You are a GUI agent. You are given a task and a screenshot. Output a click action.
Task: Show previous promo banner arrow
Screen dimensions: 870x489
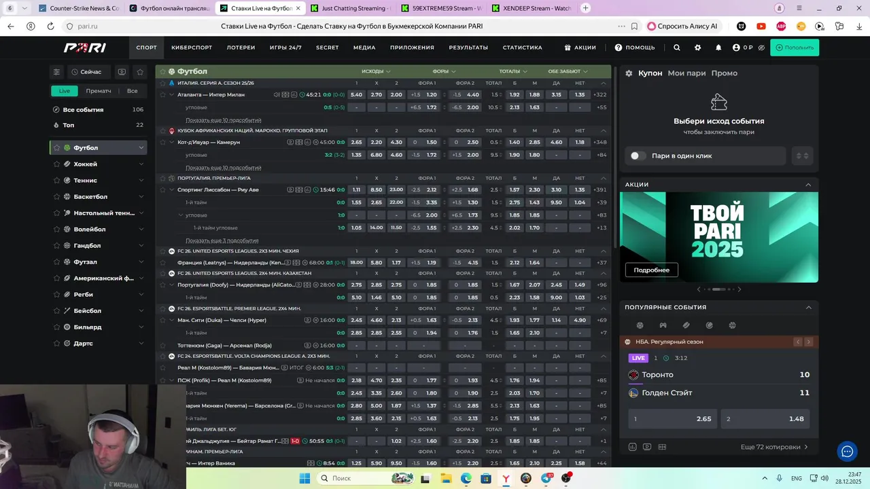click(x=699, y=289)
